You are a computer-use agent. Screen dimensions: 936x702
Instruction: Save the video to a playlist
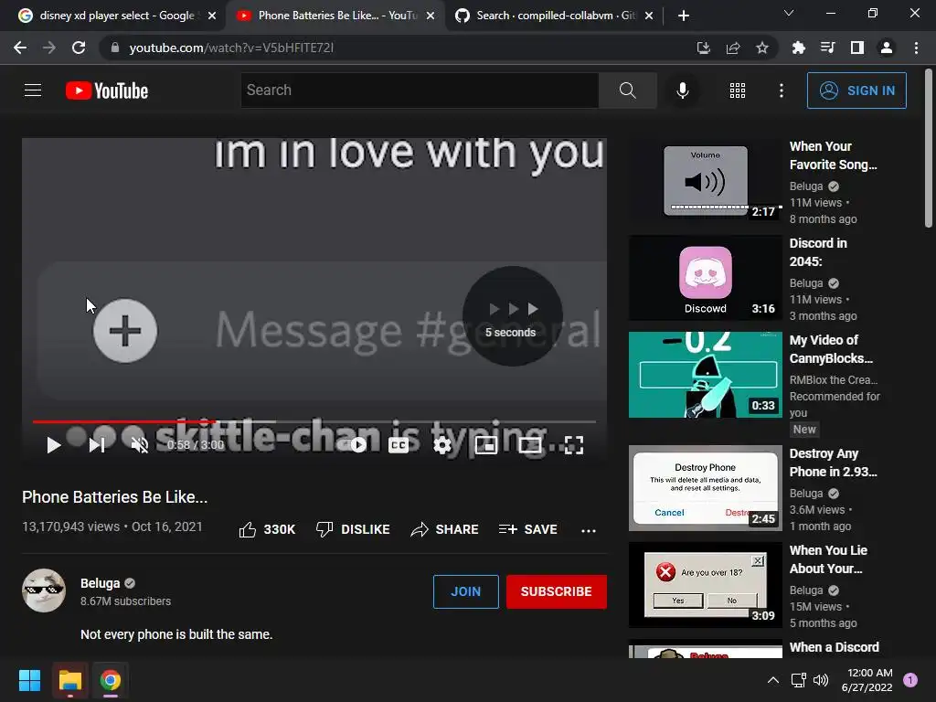click(x=528, y=529)
